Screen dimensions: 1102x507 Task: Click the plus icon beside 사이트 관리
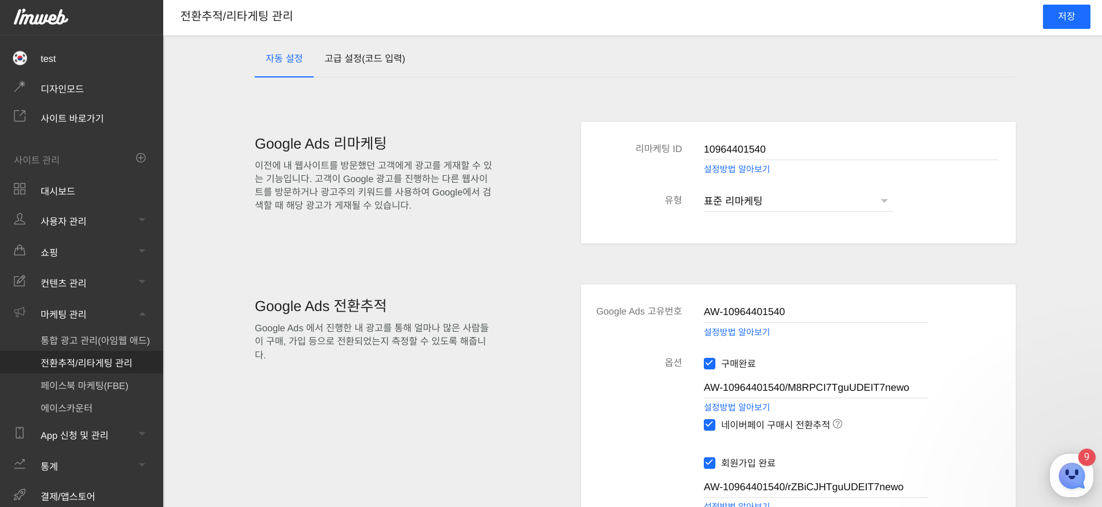tap(141, 158)
